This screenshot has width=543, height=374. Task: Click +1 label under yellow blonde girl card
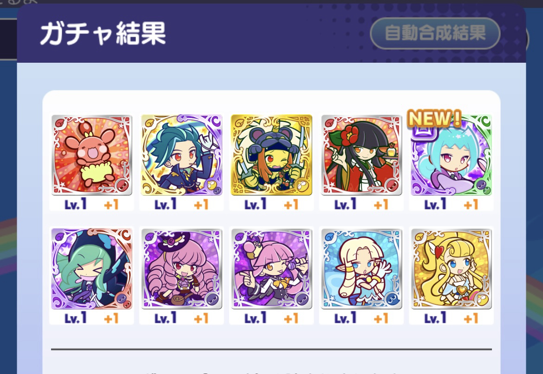tap(471, 318)
